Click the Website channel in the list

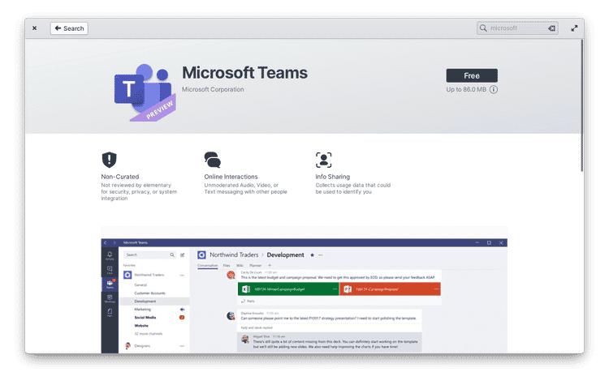click(141, 326)
